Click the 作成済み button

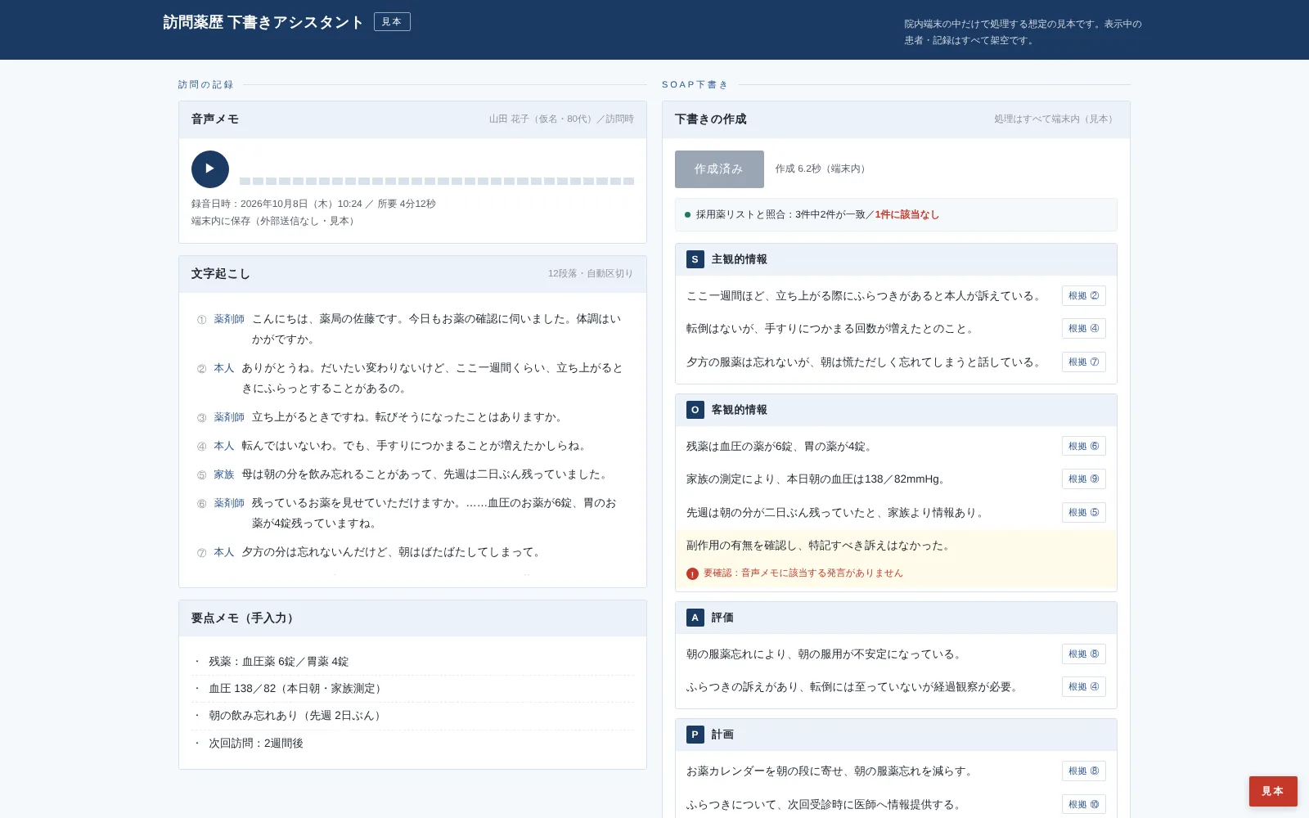pos(719,169)
